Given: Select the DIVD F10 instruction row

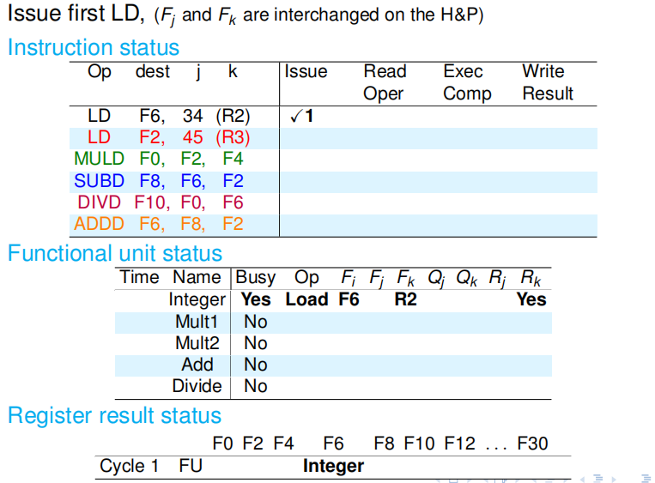Looking at the screenshot, I should click(x=161, y=202).
